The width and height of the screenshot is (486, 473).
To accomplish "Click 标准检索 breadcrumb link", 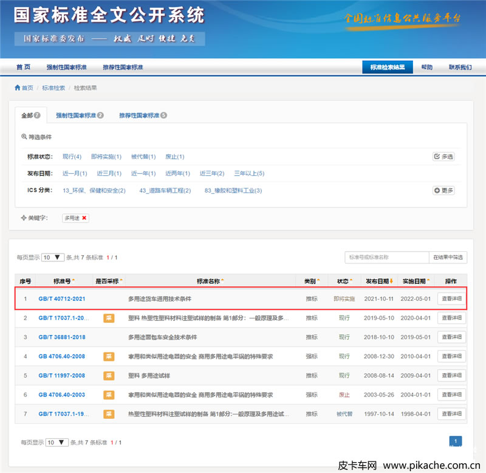I will click(x=53, y=88).
